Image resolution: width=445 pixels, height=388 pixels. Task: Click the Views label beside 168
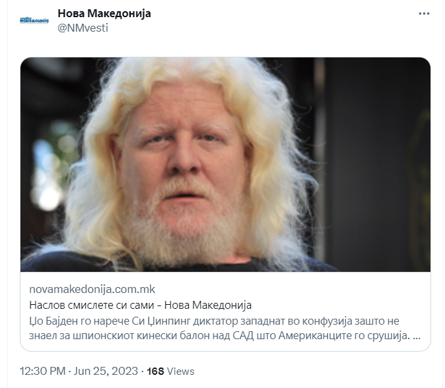pyautogui.click(x=180, y=372)
